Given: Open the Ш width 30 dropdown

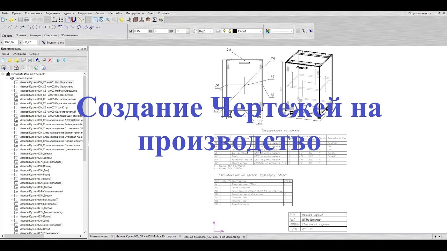Looking at the screenshot, I should coord(166,31).
